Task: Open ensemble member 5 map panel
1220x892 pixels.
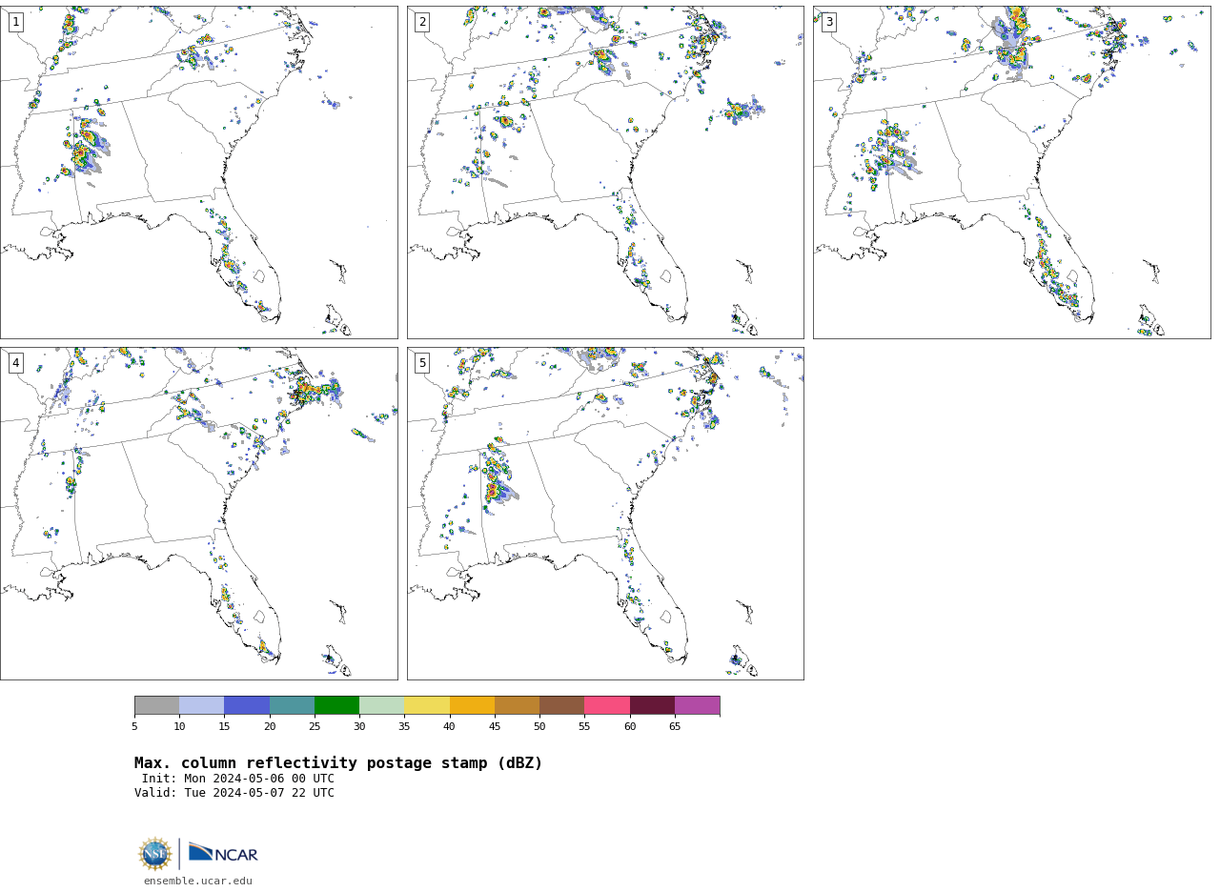Action: point(605,514)
